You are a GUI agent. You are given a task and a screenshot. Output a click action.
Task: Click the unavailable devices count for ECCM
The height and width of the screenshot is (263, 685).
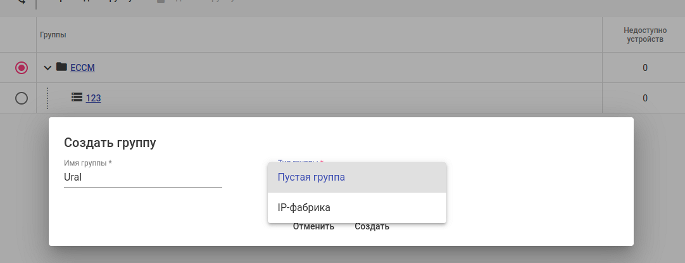[x=644, y=68]
